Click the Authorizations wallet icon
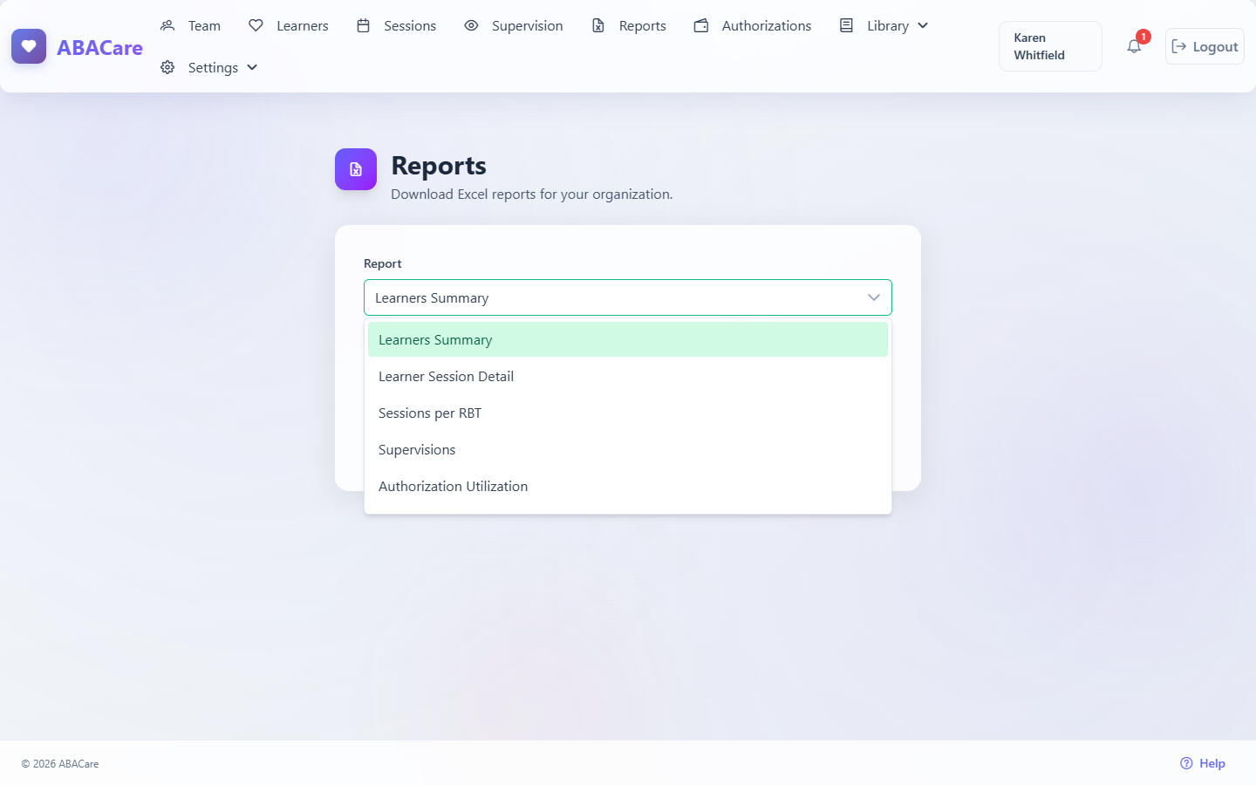This screenshot has width=1256, height=785. tap(701, 25)
